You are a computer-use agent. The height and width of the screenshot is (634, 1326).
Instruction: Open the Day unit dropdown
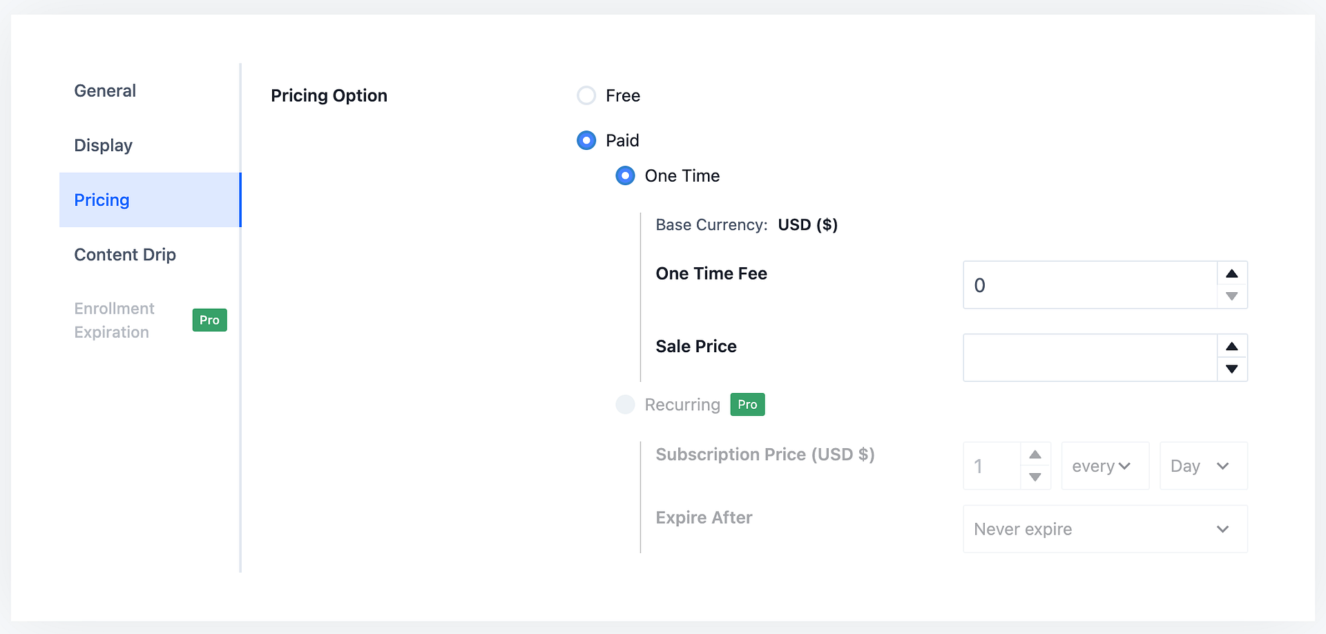coord(1202,465)
